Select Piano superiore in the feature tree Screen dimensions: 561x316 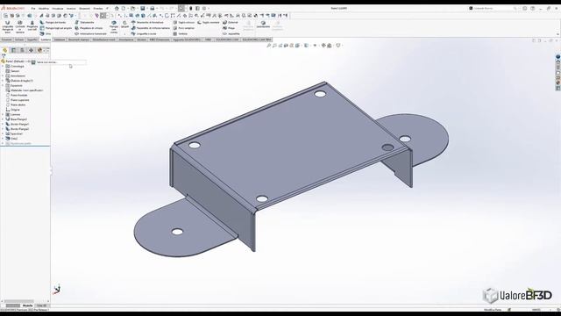tap(19, 100)
